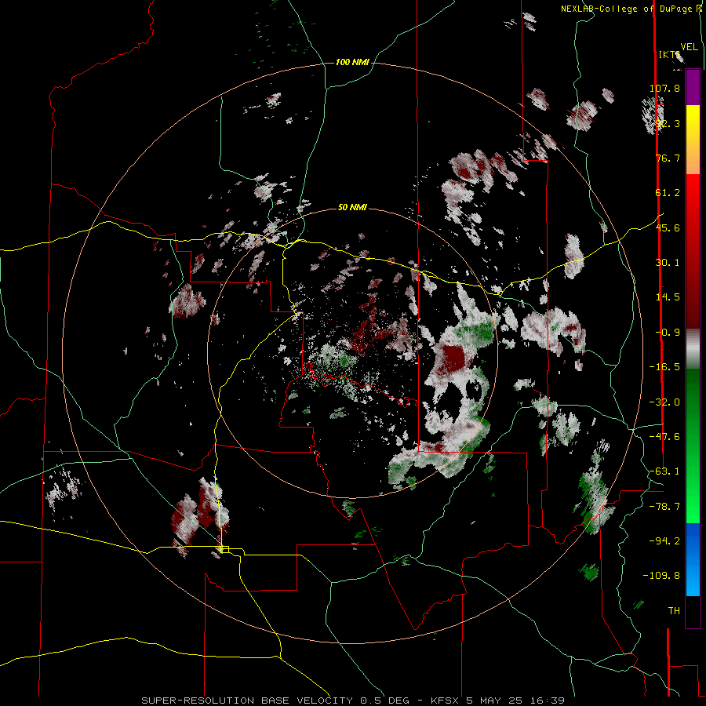The height and width of the screenshot is (706, 706).
Task: Select the 14.5 velocity scale value
Action: click(x=668, y=297)
